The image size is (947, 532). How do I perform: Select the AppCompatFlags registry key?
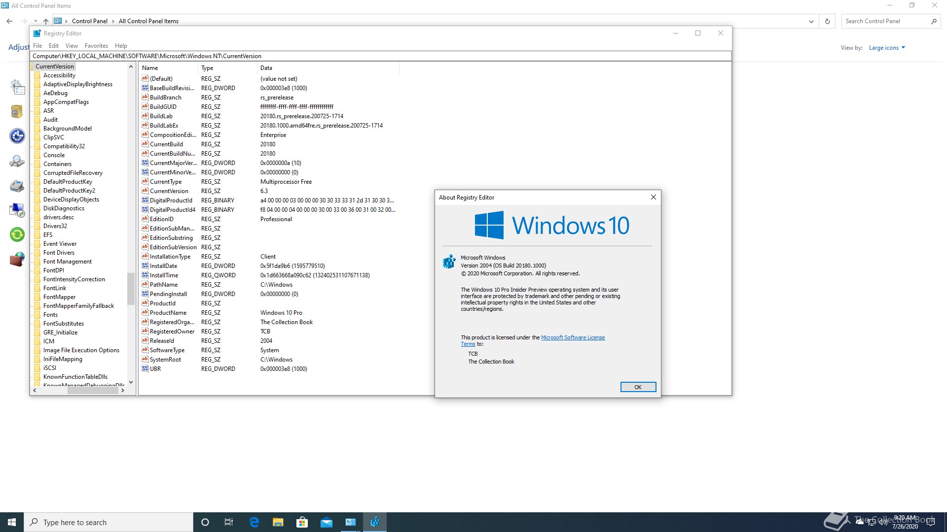coord(66,102)
